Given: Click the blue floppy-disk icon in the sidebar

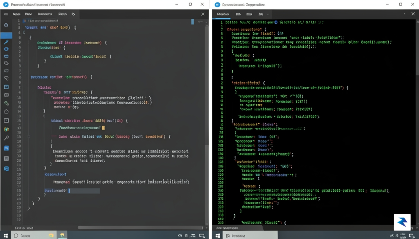Looking at the screenshot, I should click(x=6, y=148).
